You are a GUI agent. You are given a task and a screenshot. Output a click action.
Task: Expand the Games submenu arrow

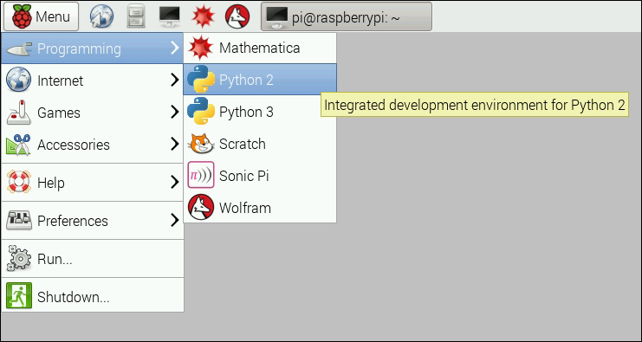click(x=175, y=112)
